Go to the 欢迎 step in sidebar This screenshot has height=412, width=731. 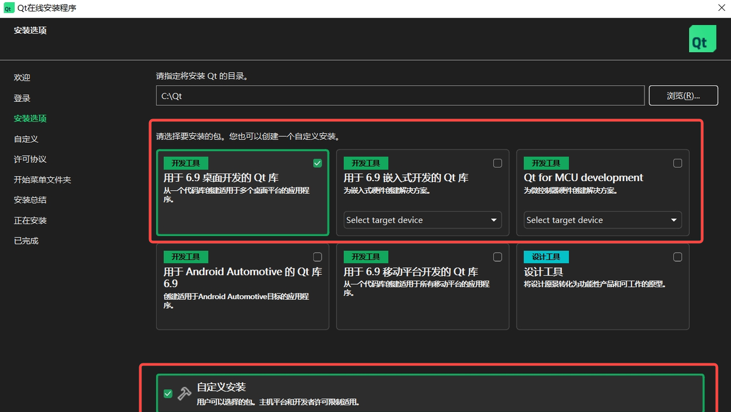pyautogui.click(x=22, y=78)
